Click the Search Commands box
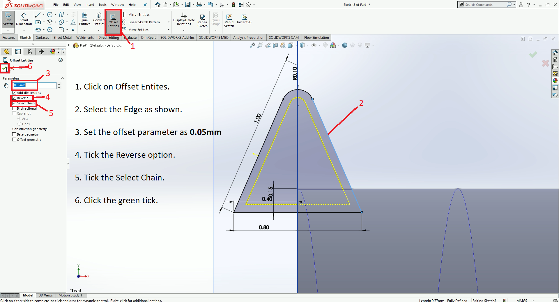559x302 pixels. [486, 5]
